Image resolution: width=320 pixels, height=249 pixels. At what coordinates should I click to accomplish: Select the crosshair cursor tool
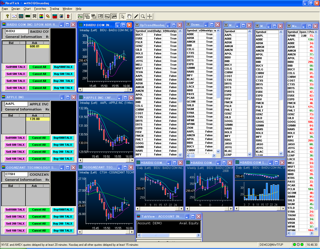(149, 16)
